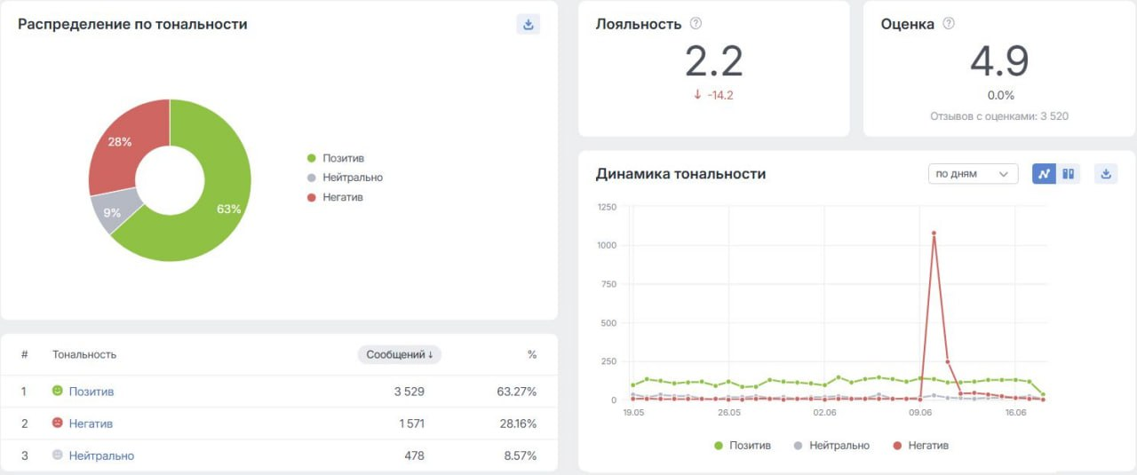Click the 1 571 messages cell

(410, 424)
